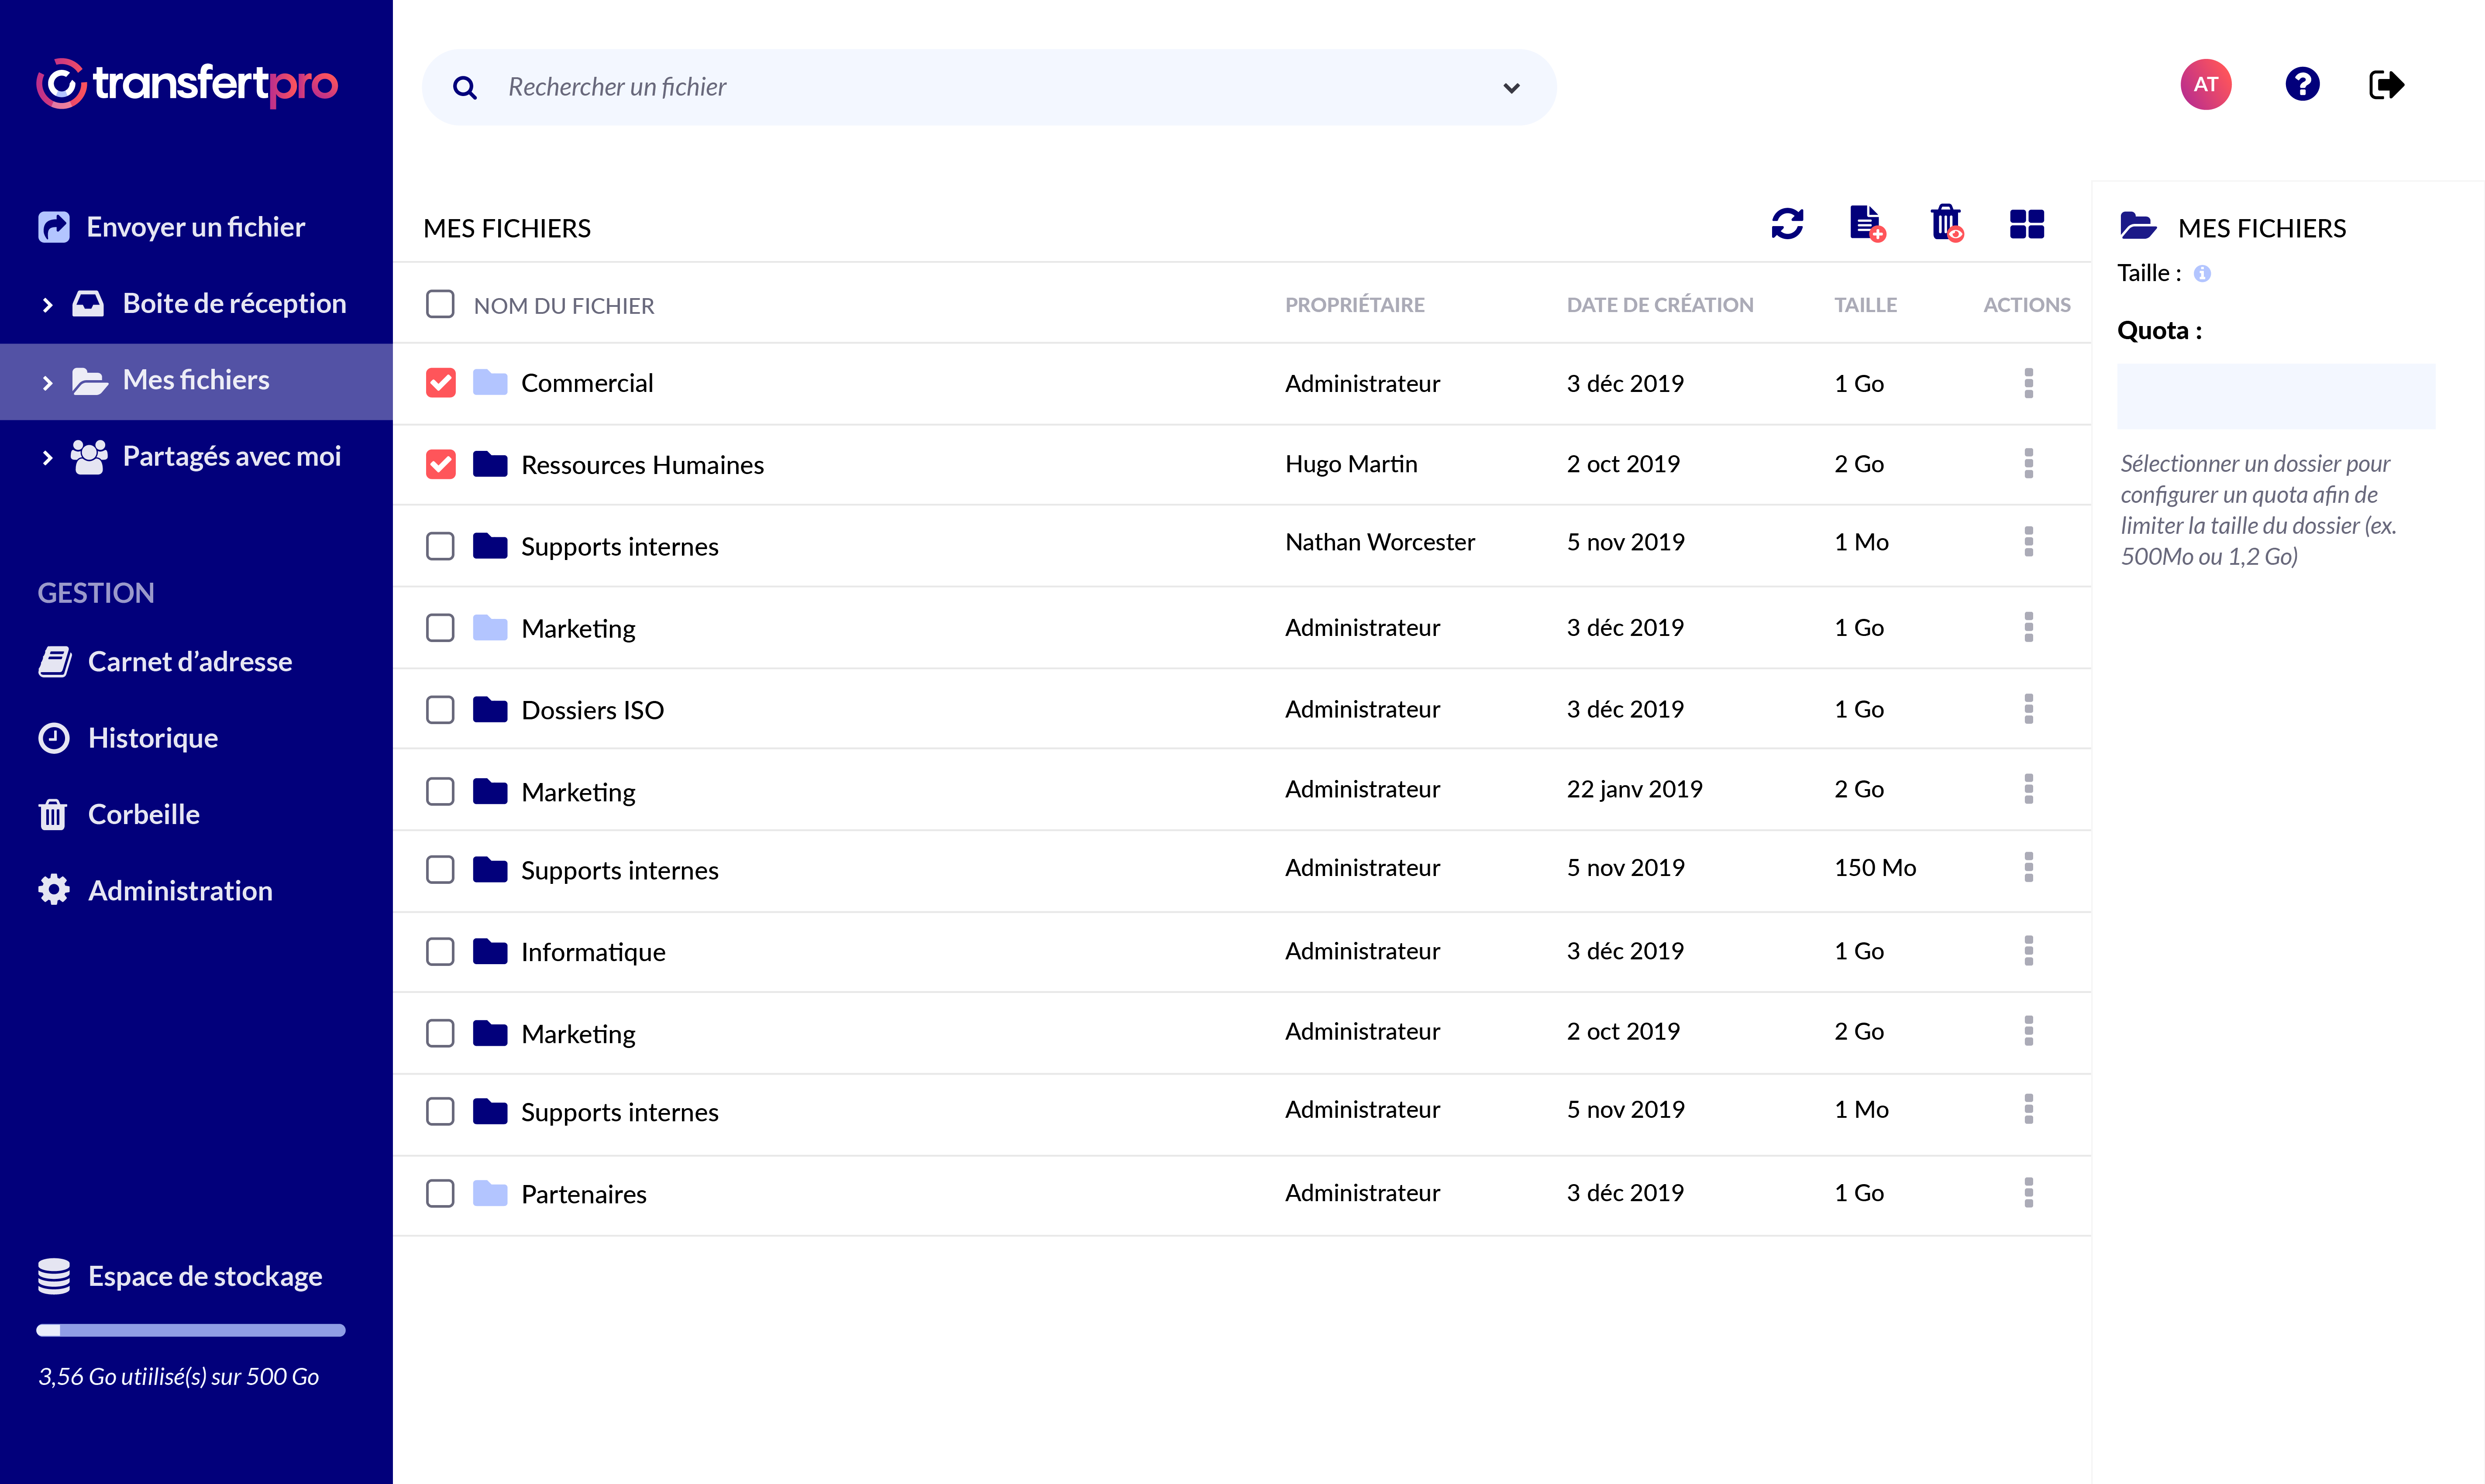Uncheck the Ressources Humaines checkbox

click(x=440, y=464)
